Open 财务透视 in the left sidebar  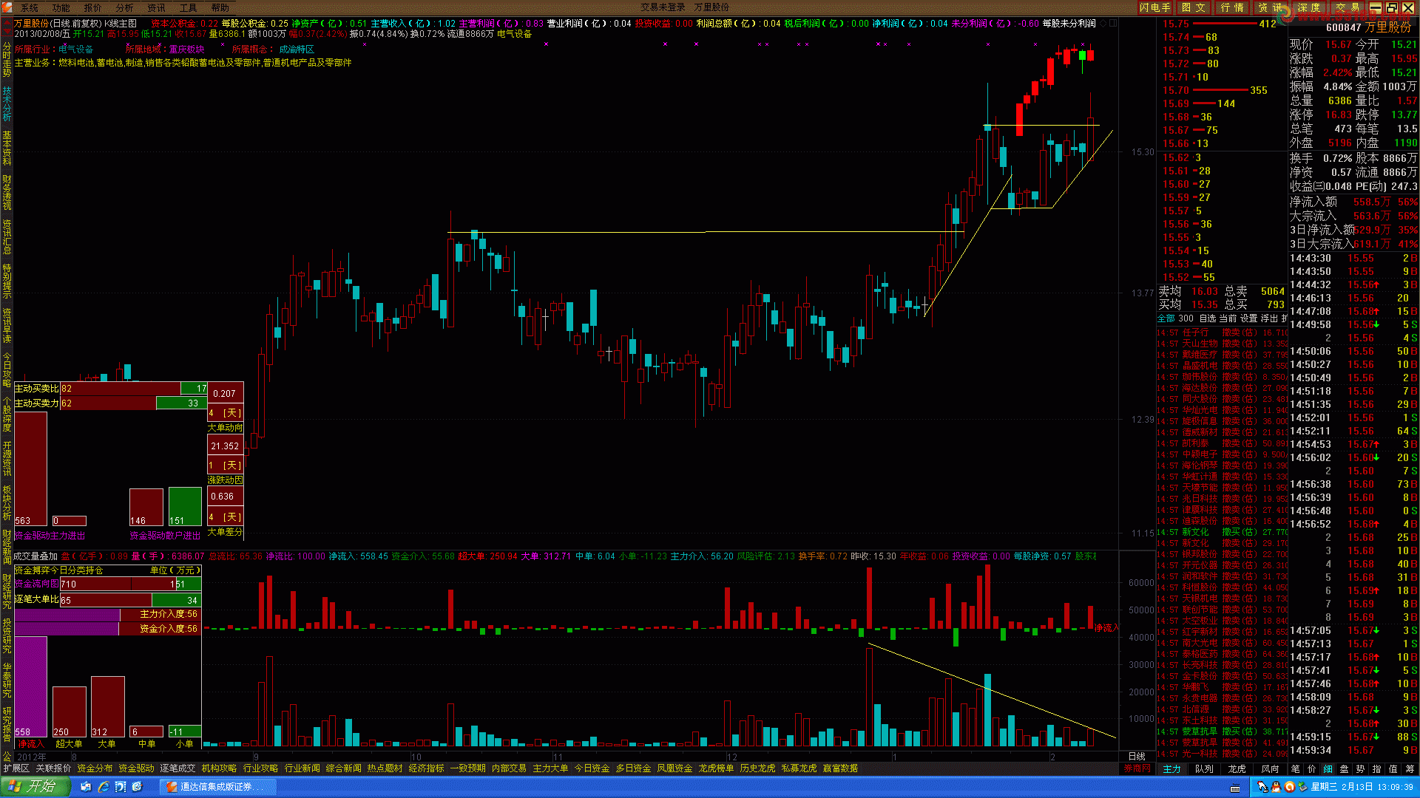7,193
